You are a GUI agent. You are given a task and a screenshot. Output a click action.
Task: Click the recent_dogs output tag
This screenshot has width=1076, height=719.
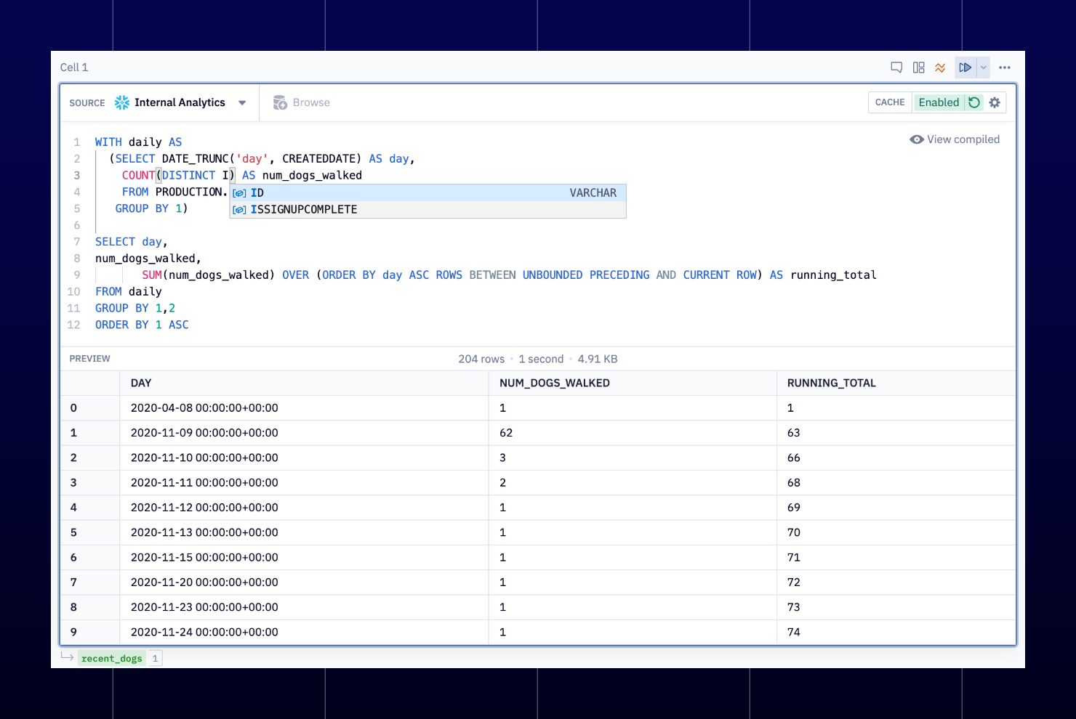pyautogui.click(x=112, y=658)
